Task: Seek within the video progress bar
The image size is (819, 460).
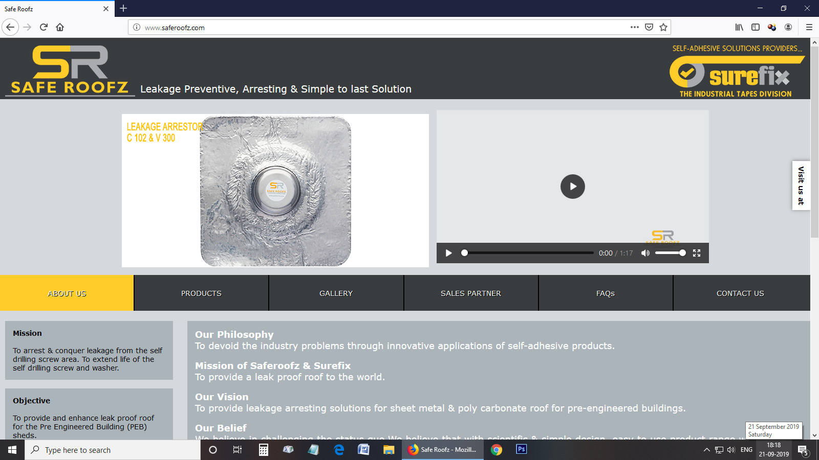Action: (x=529, y=253)
